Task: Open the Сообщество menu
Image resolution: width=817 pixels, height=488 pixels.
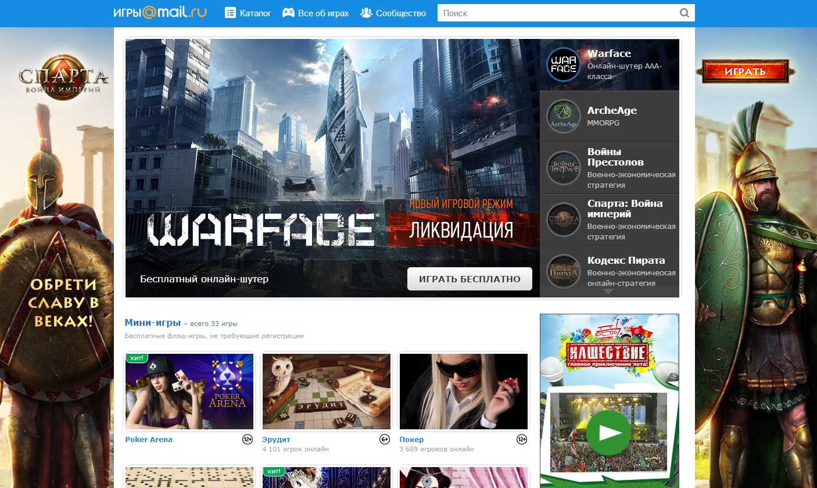Action: (393, 13)
